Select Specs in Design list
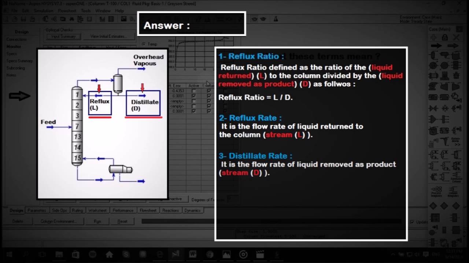Viewport: 469px width, 263px height. point(11,54)
